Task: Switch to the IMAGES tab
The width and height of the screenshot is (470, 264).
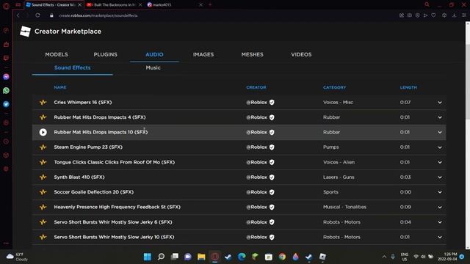Action: pyautogui.click(x=203, y=54)
